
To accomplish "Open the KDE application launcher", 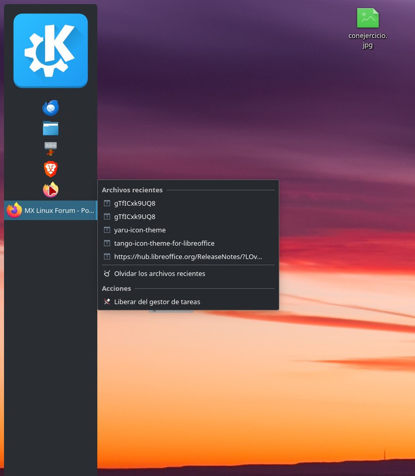I will [x=51, y=51].
